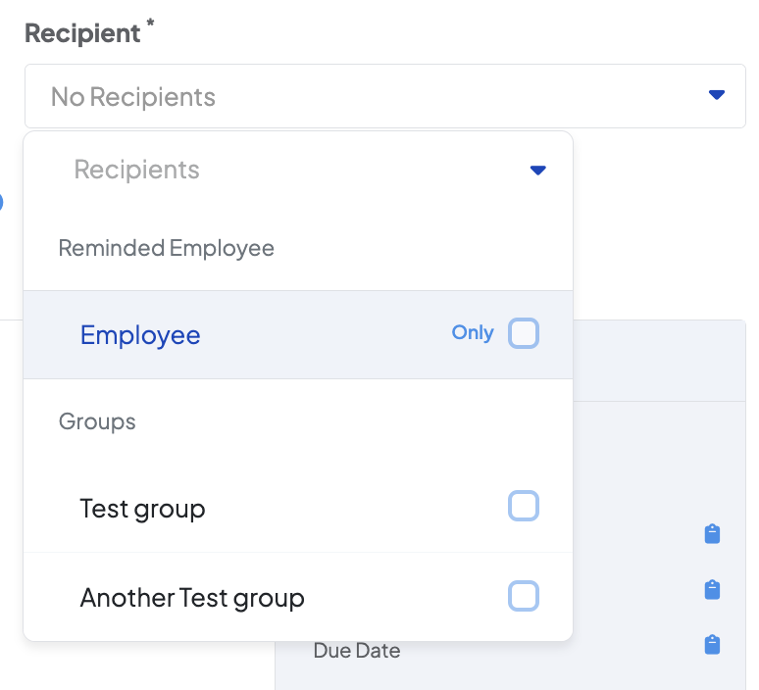Screen dimensions: 759x690
Task: Select the Employee option in the list
Action: click(x=140, y=335)
